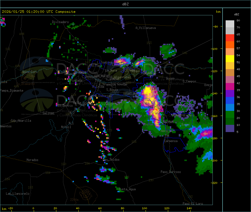Click the km unit label at bottom left
The width and height of the screenshot is (251, 212).
[4, 209]
